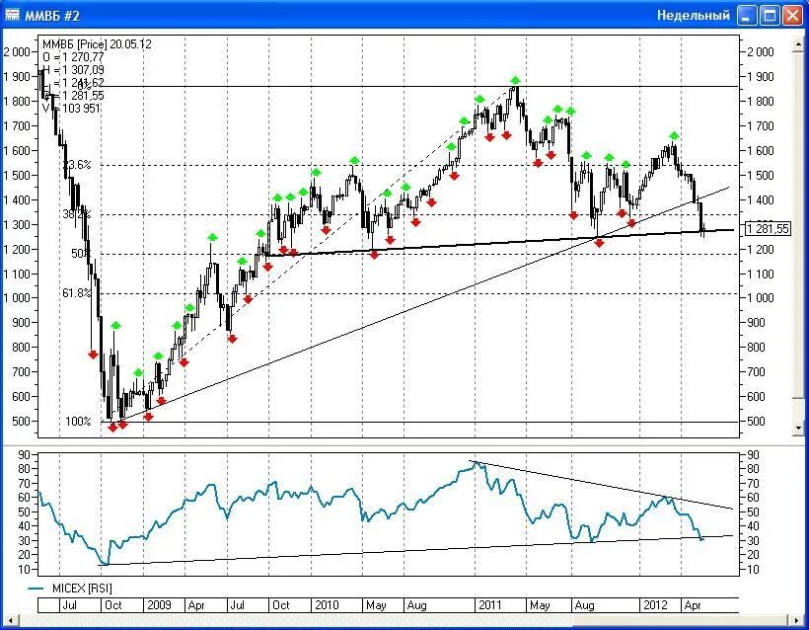Select the 100% Fibonacci level label
Viewport: 809px width, 630px height.
coord(78,422)
